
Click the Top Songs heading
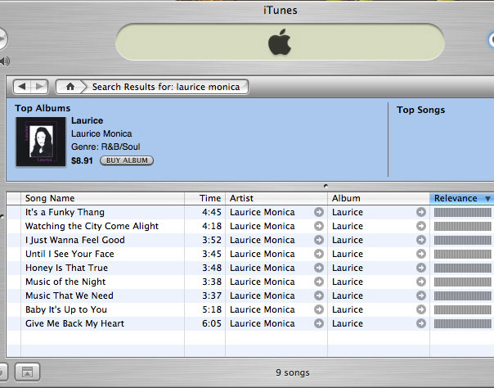point(420,110)
